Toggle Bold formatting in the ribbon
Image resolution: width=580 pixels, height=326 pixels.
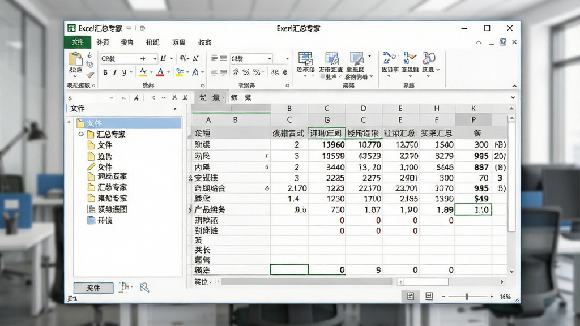(105, 72)
